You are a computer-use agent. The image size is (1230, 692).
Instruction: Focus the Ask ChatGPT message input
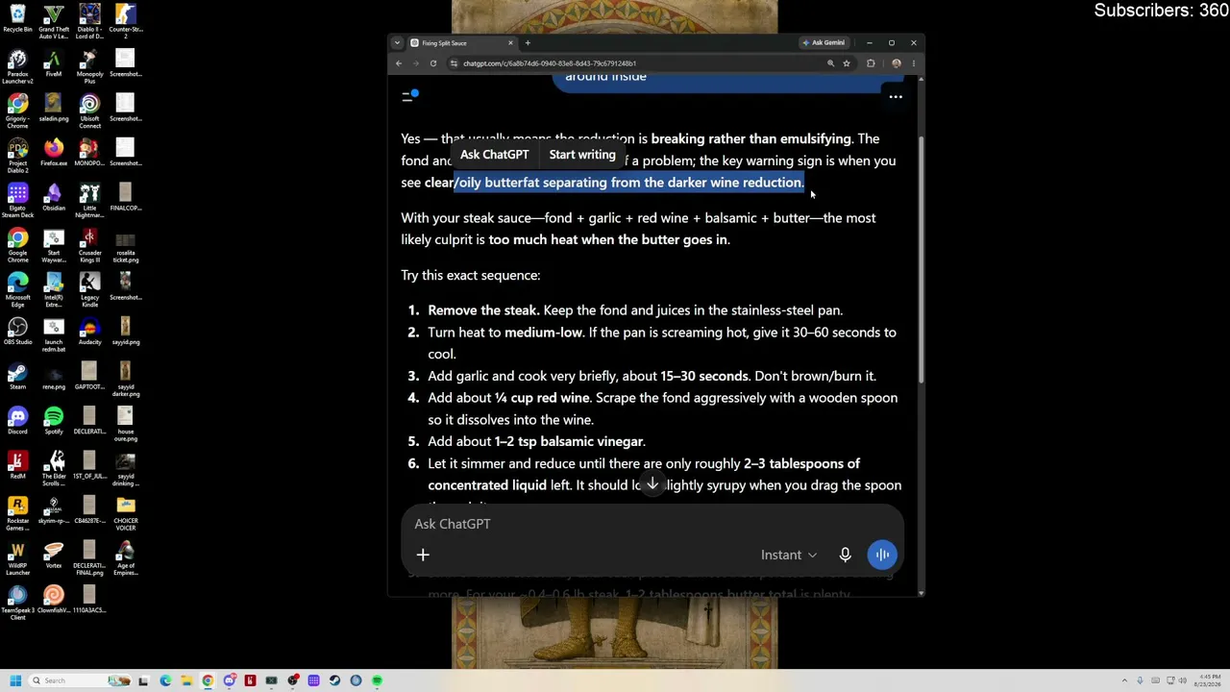(653, 524)
